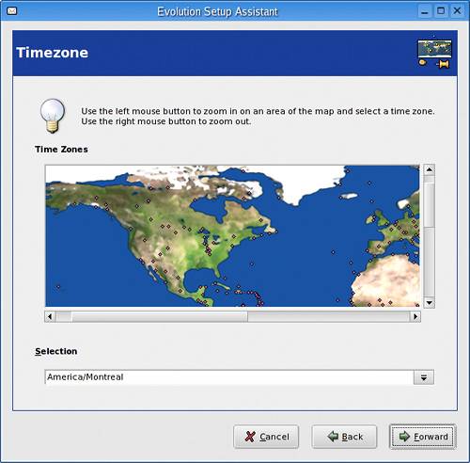Cancel the Evolution Setup Assistant
This screenshot has height=463, width=470.
(266, 437)
